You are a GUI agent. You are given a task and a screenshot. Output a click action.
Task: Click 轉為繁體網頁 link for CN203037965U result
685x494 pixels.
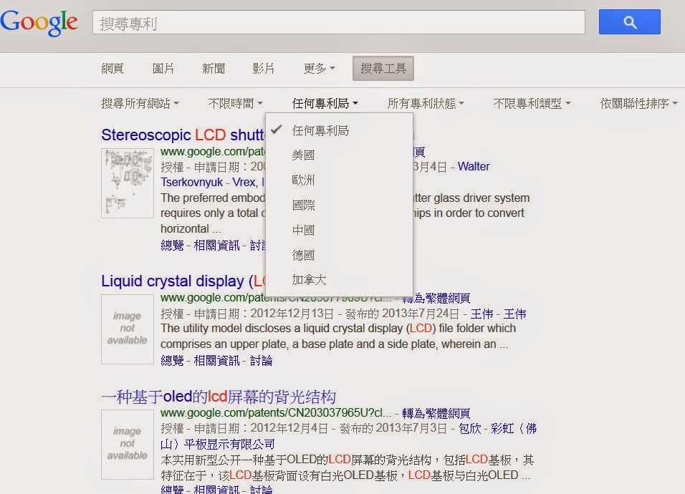pyautogui.click(x=436, y=413)
